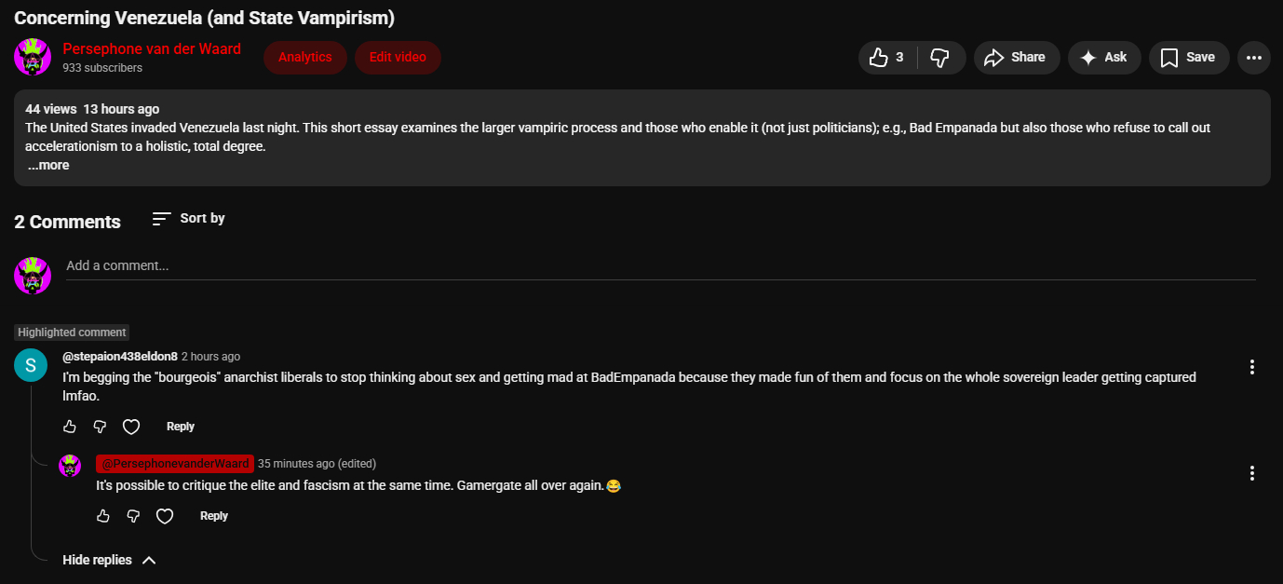Image resolution: width=1283 pixels, height=584 pixels.
Task: Dislike the video with thumbs down
Action: (940, 58)
